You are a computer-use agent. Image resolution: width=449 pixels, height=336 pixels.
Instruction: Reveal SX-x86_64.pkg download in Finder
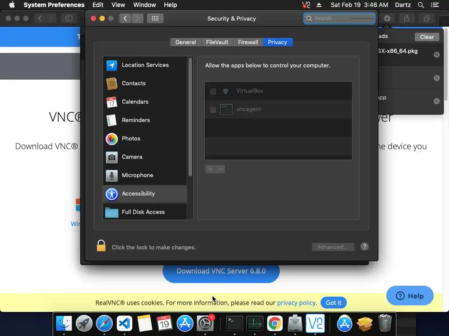click(436, 55)
